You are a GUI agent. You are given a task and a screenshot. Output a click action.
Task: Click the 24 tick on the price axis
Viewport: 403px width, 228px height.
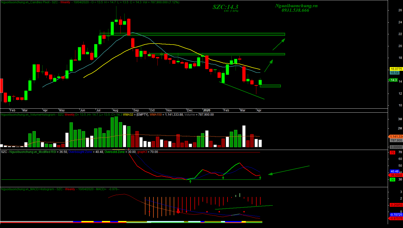400,22
